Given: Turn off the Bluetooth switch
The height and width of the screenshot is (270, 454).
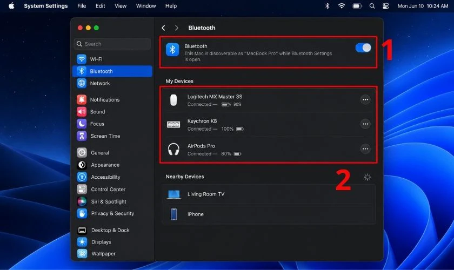Looking at the screenshot, I should 363,48.
